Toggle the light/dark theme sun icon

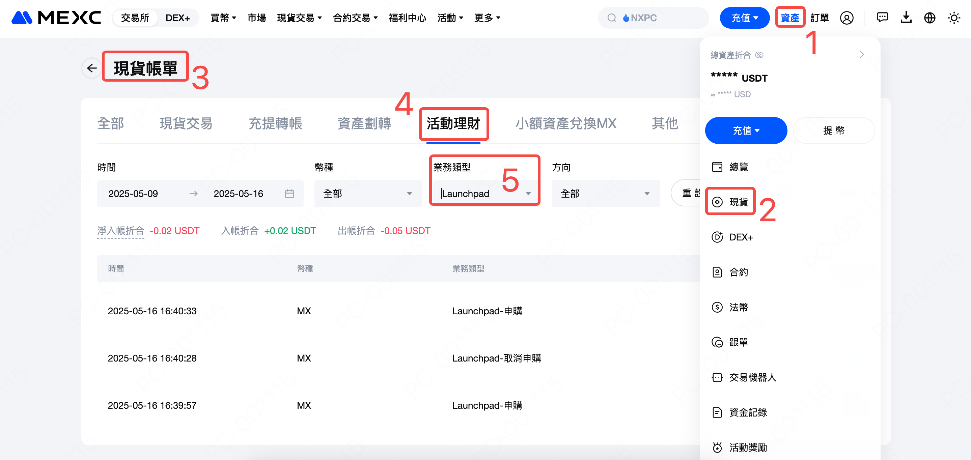pyautogui.click(x=954, y=18)
